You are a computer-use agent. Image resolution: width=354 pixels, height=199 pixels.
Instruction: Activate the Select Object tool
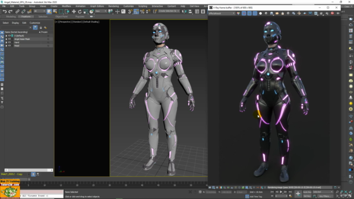click(x=49, y=12)
